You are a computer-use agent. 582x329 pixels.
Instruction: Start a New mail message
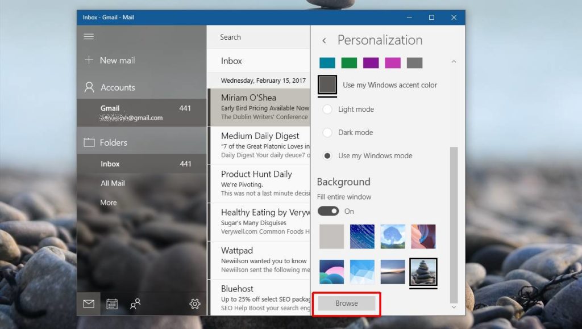tap(118, 60)
